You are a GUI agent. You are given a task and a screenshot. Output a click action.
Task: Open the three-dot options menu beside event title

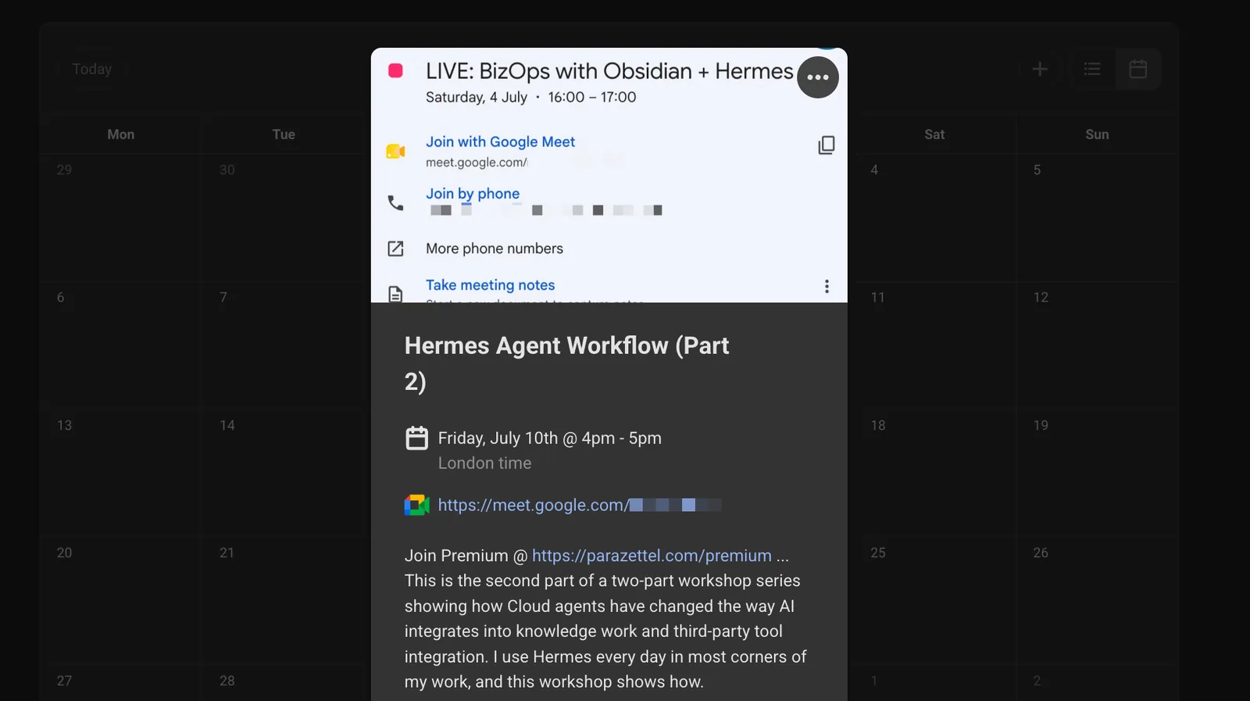pyautogui.click(x=818, y=77)
